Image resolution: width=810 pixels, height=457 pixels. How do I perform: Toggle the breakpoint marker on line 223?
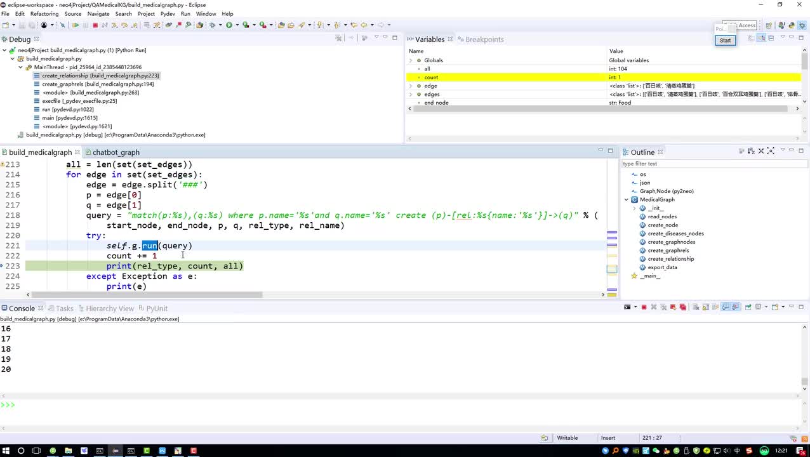coord(3,266)
